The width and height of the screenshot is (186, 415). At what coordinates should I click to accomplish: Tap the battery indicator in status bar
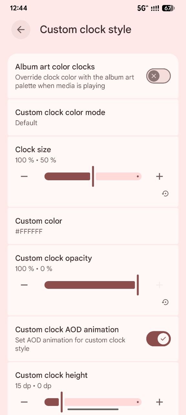[168, 8]
